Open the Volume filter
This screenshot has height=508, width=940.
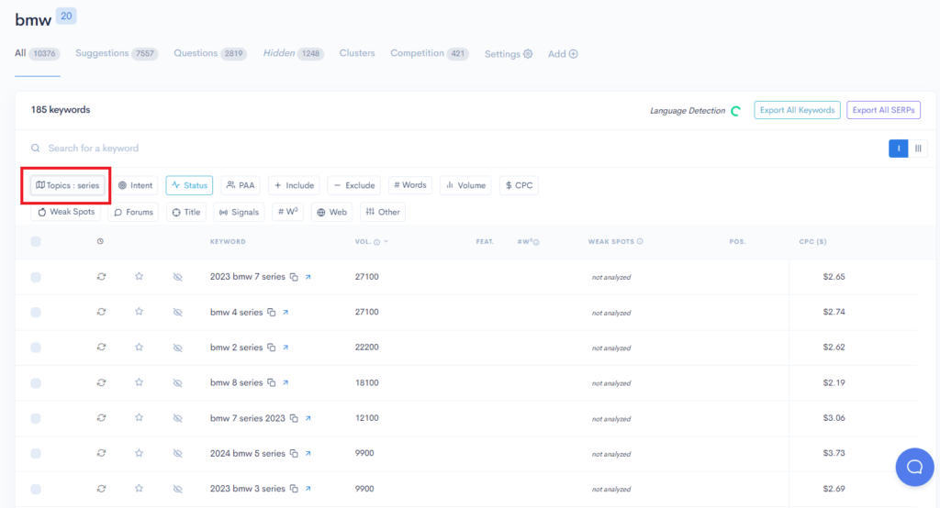point(465,186)
